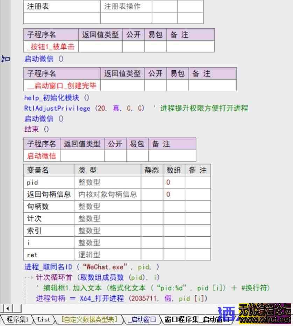This screenshot has width=293, height=326.
Task: Click the 启动微信 subroutine name cell
Action: pos(42,156)
